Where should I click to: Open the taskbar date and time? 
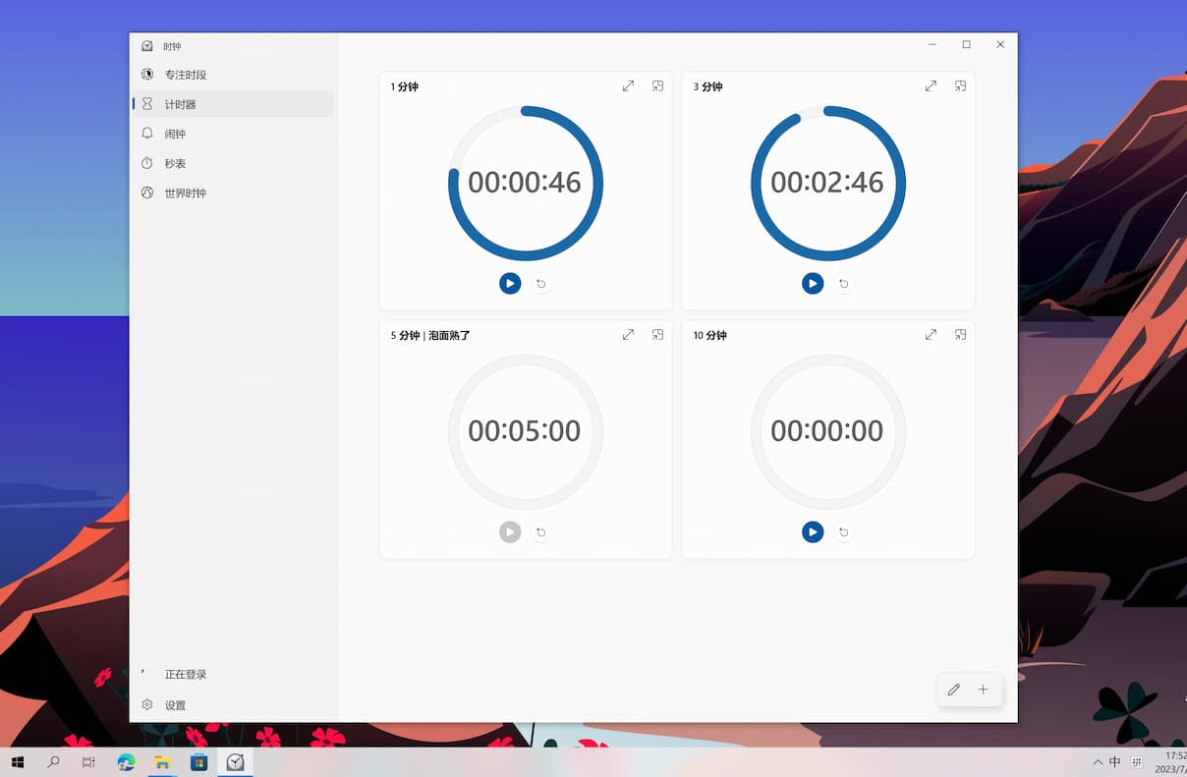[x=1171, y=762]
